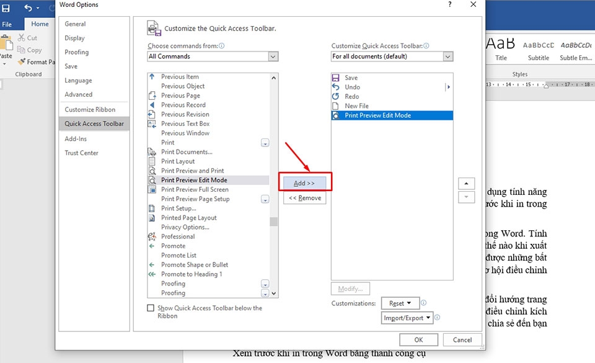This screenshot has height=363, width=595.
Task: Open the Import/Export dropdown
Action: [407, 318]
